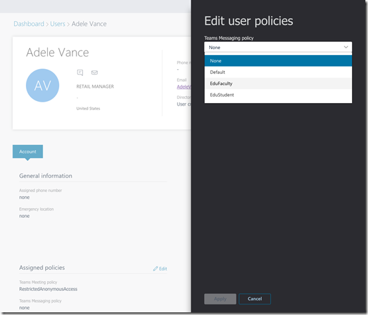The image size is (368, 315).
Task: Choose the Default policy option
Action: tap(278, 72)
